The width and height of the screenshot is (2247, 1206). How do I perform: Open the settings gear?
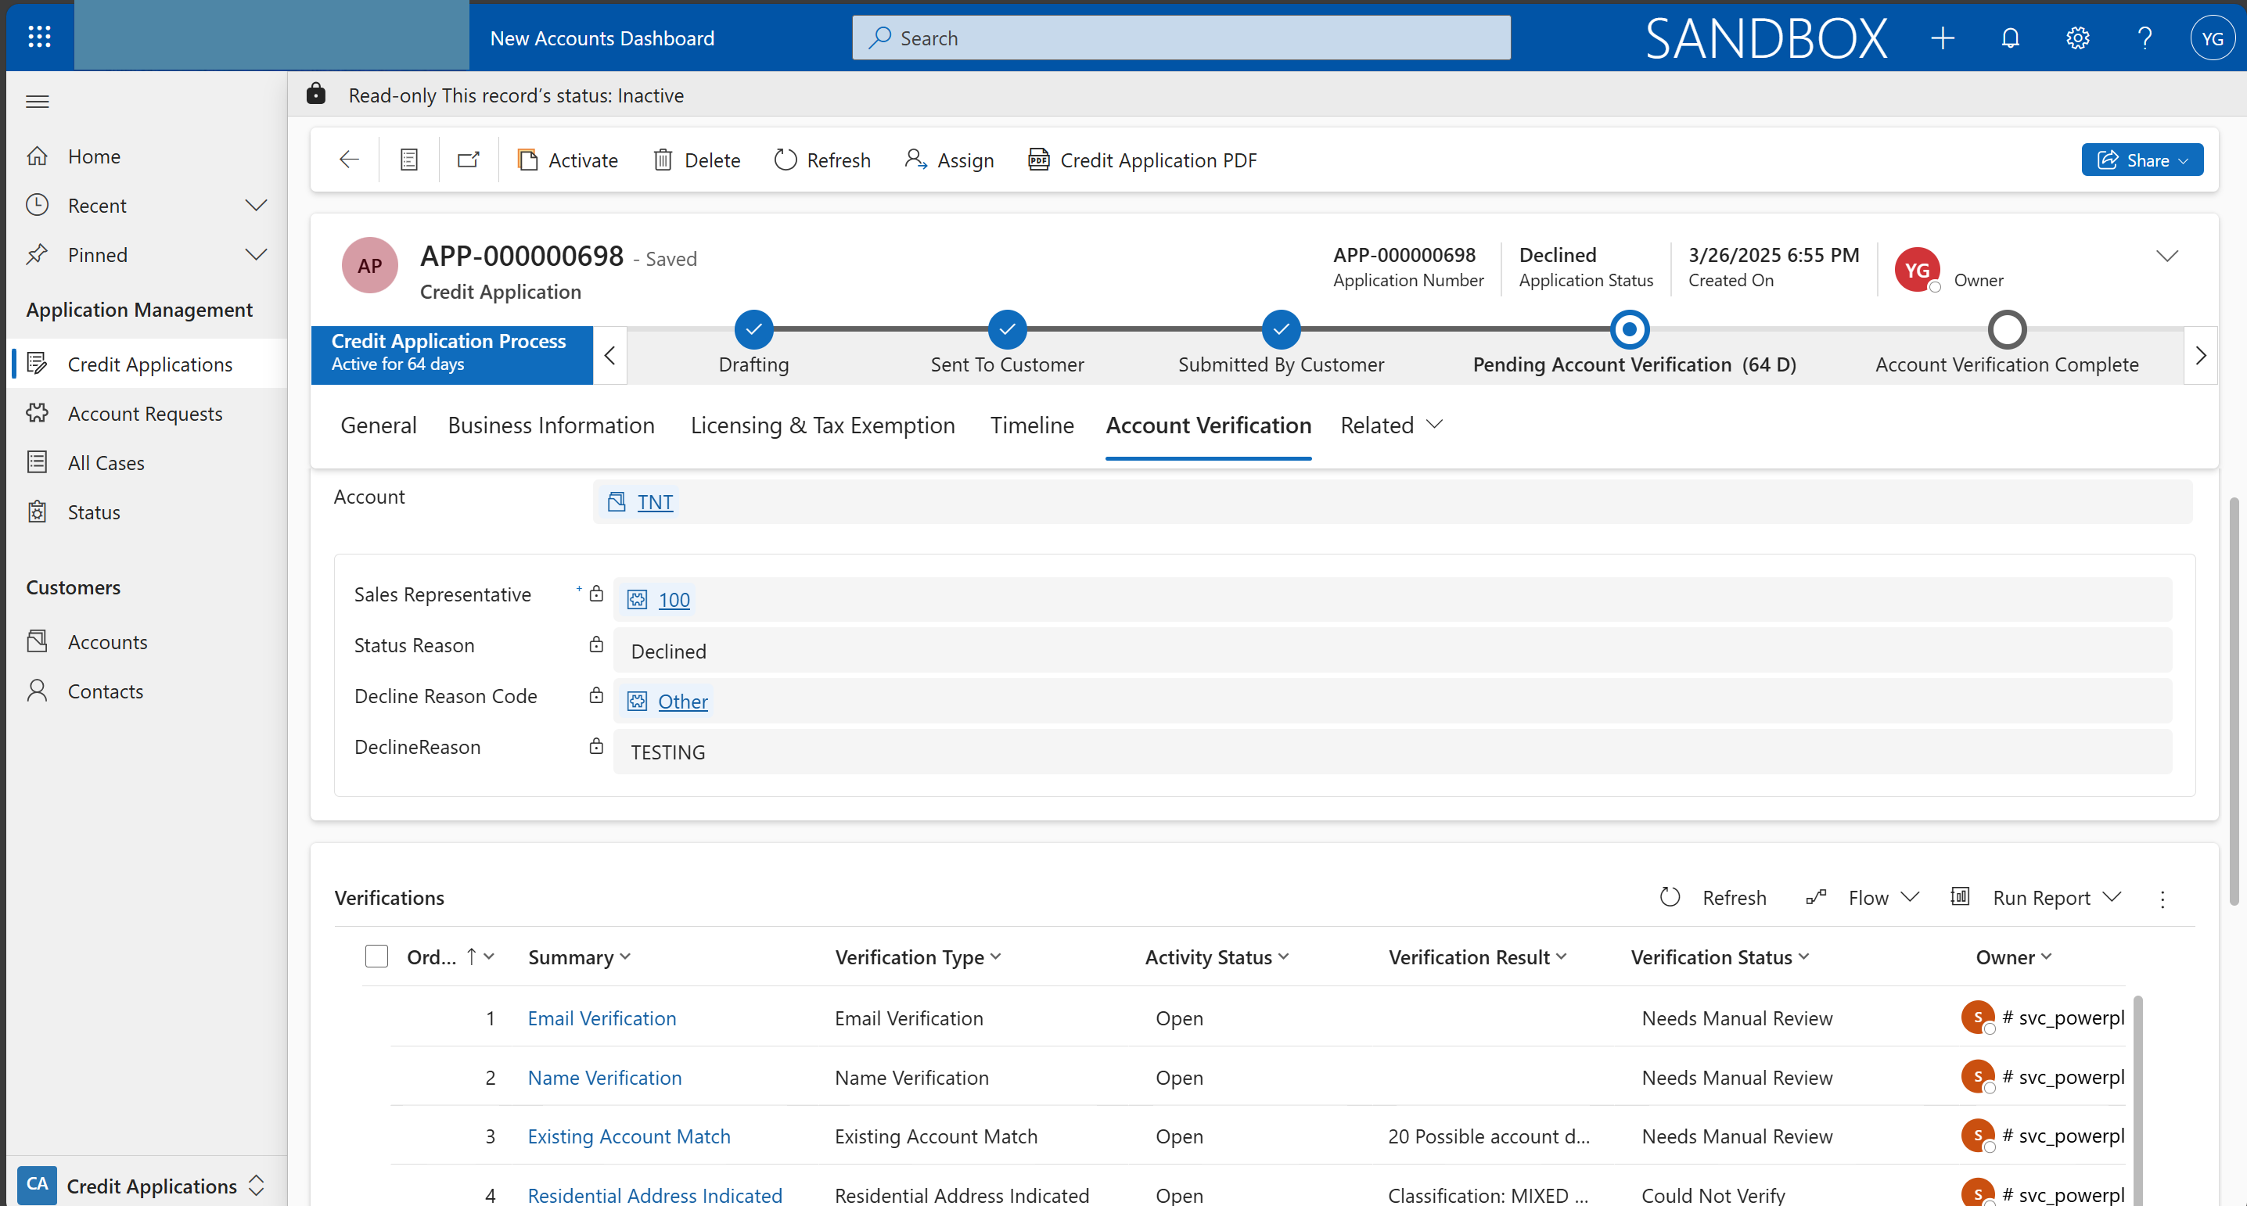click(2077, 38)
